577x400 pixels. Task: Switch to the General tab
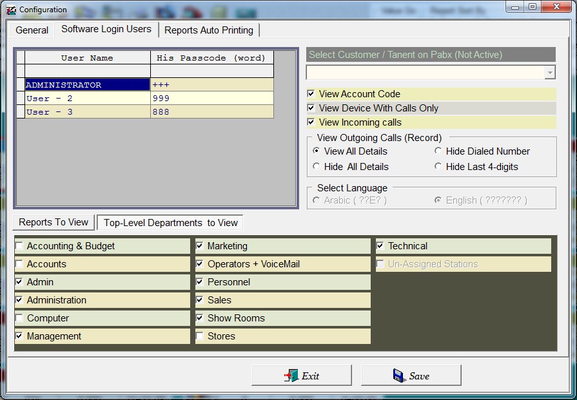point(32,30)
